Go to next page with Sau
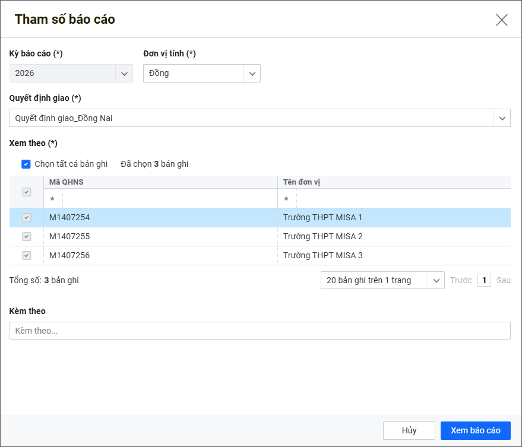The image size is (522, 447). coord(503,280)
